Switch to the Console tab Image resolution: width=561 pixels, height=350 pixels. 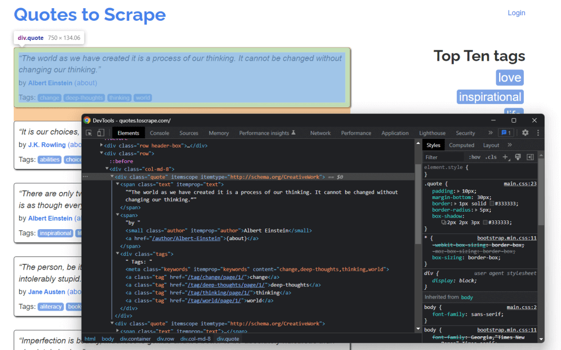tap(159, 132)
